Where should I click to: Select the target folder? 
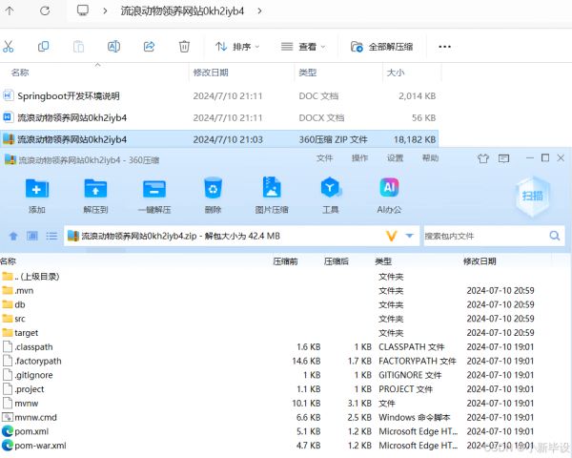[x=20, y=333]
